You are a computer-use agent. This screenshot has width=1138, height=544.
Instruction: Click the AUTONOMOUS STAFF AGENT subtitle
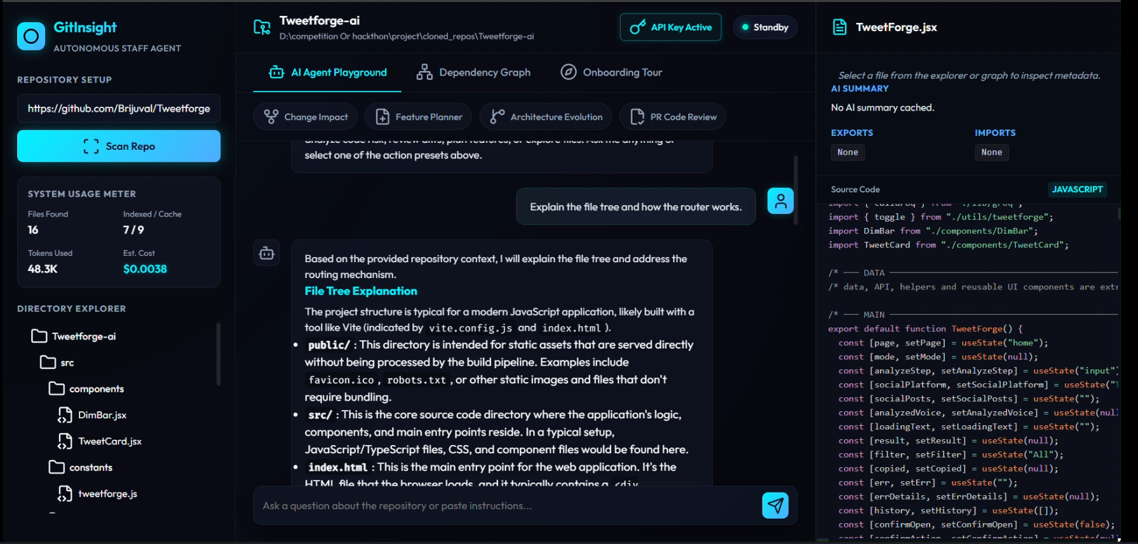(118, 48)
